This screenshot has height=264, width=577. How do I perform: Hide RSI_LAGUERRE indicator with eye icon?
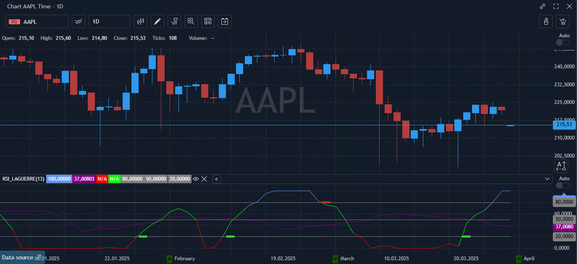point(196,179)
